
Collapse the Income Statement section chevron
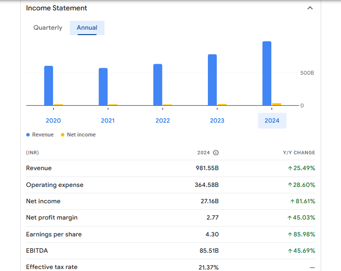click(x=310, y=8)
